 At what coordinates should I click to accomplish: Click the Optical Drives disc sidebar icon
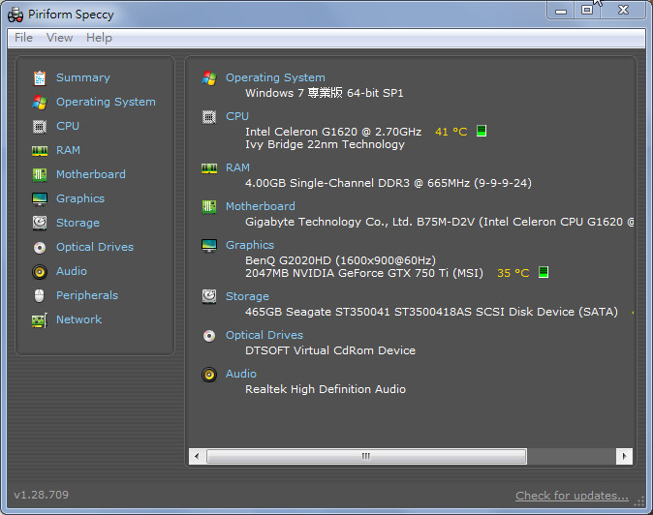(x=40, y=248)
